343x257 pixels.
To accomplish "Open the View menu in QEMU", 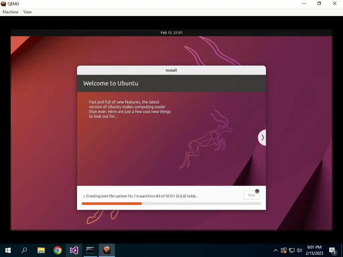I will [x=27, y=12].
